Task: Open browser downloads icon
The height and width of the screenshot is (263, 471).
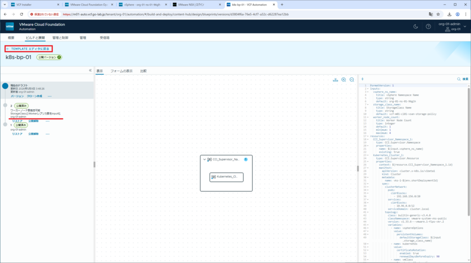Action: click(x=449, y=14)
